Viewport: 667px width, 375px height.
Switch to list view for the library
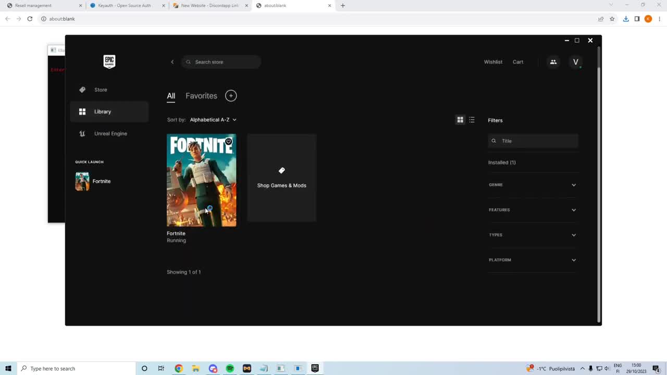pos(472,120)
